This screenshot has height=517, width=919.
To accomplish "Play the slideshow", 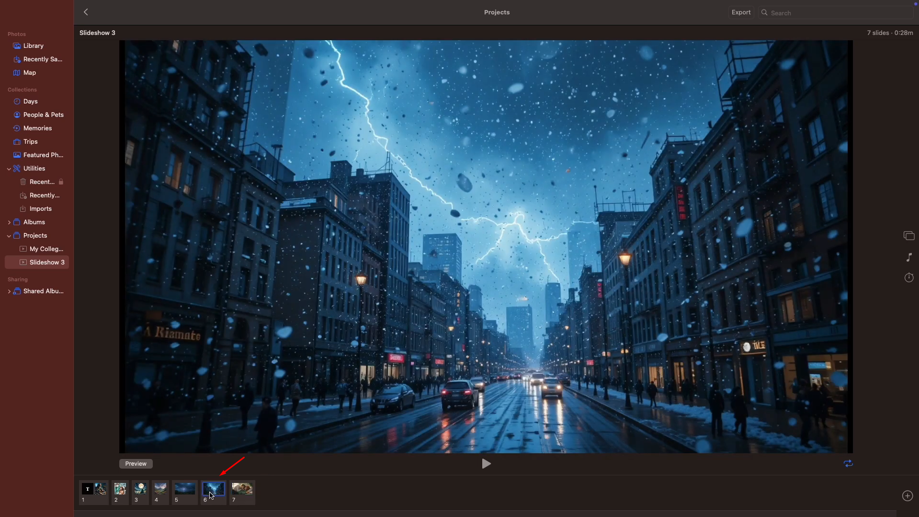I will [486, 464].
